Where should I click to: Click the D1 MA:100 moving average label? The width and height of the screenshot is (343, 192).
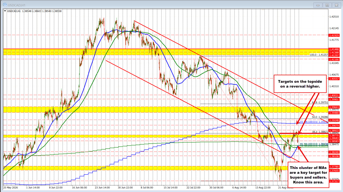(314, 122)
